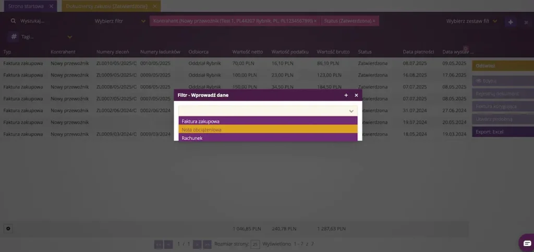Viewport: 534px width, 252px height.
Task: Click cargo number 0010/05/2025
Action: tap(155, 63)
